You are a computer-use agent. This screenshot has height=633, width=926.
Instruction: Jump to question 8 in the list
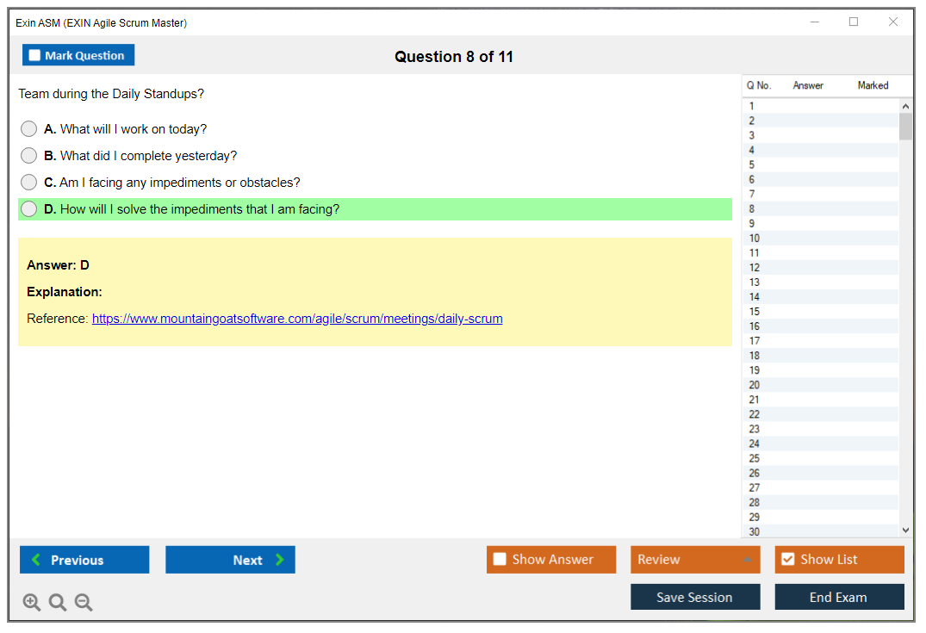click(752, 209)
